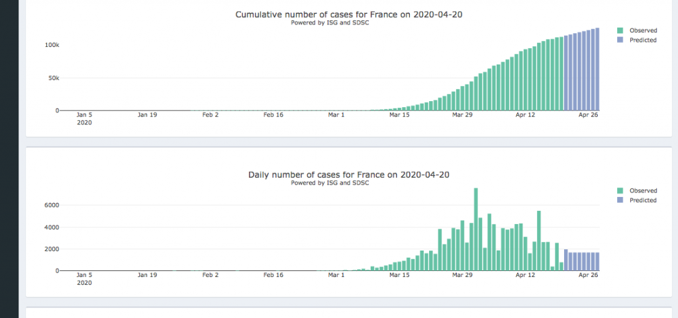Click the 'Apr 12' axis label on Cumulative chart
678x318 pixels.
(525, 115)
